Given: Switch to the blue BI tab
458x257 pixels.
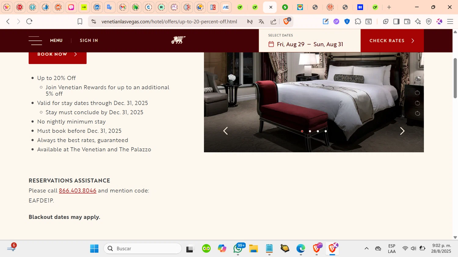Looking at the screenshot, I should pyautogui.click(x=360, y=7).
